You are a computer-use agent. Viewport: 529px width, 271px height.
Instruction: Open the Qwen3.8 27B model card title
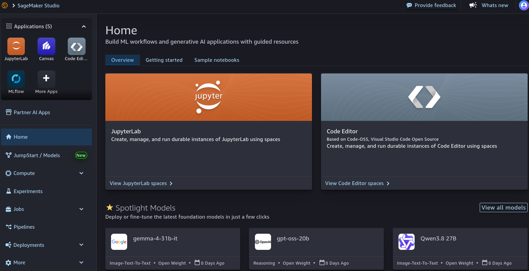(x=438, y=238)
